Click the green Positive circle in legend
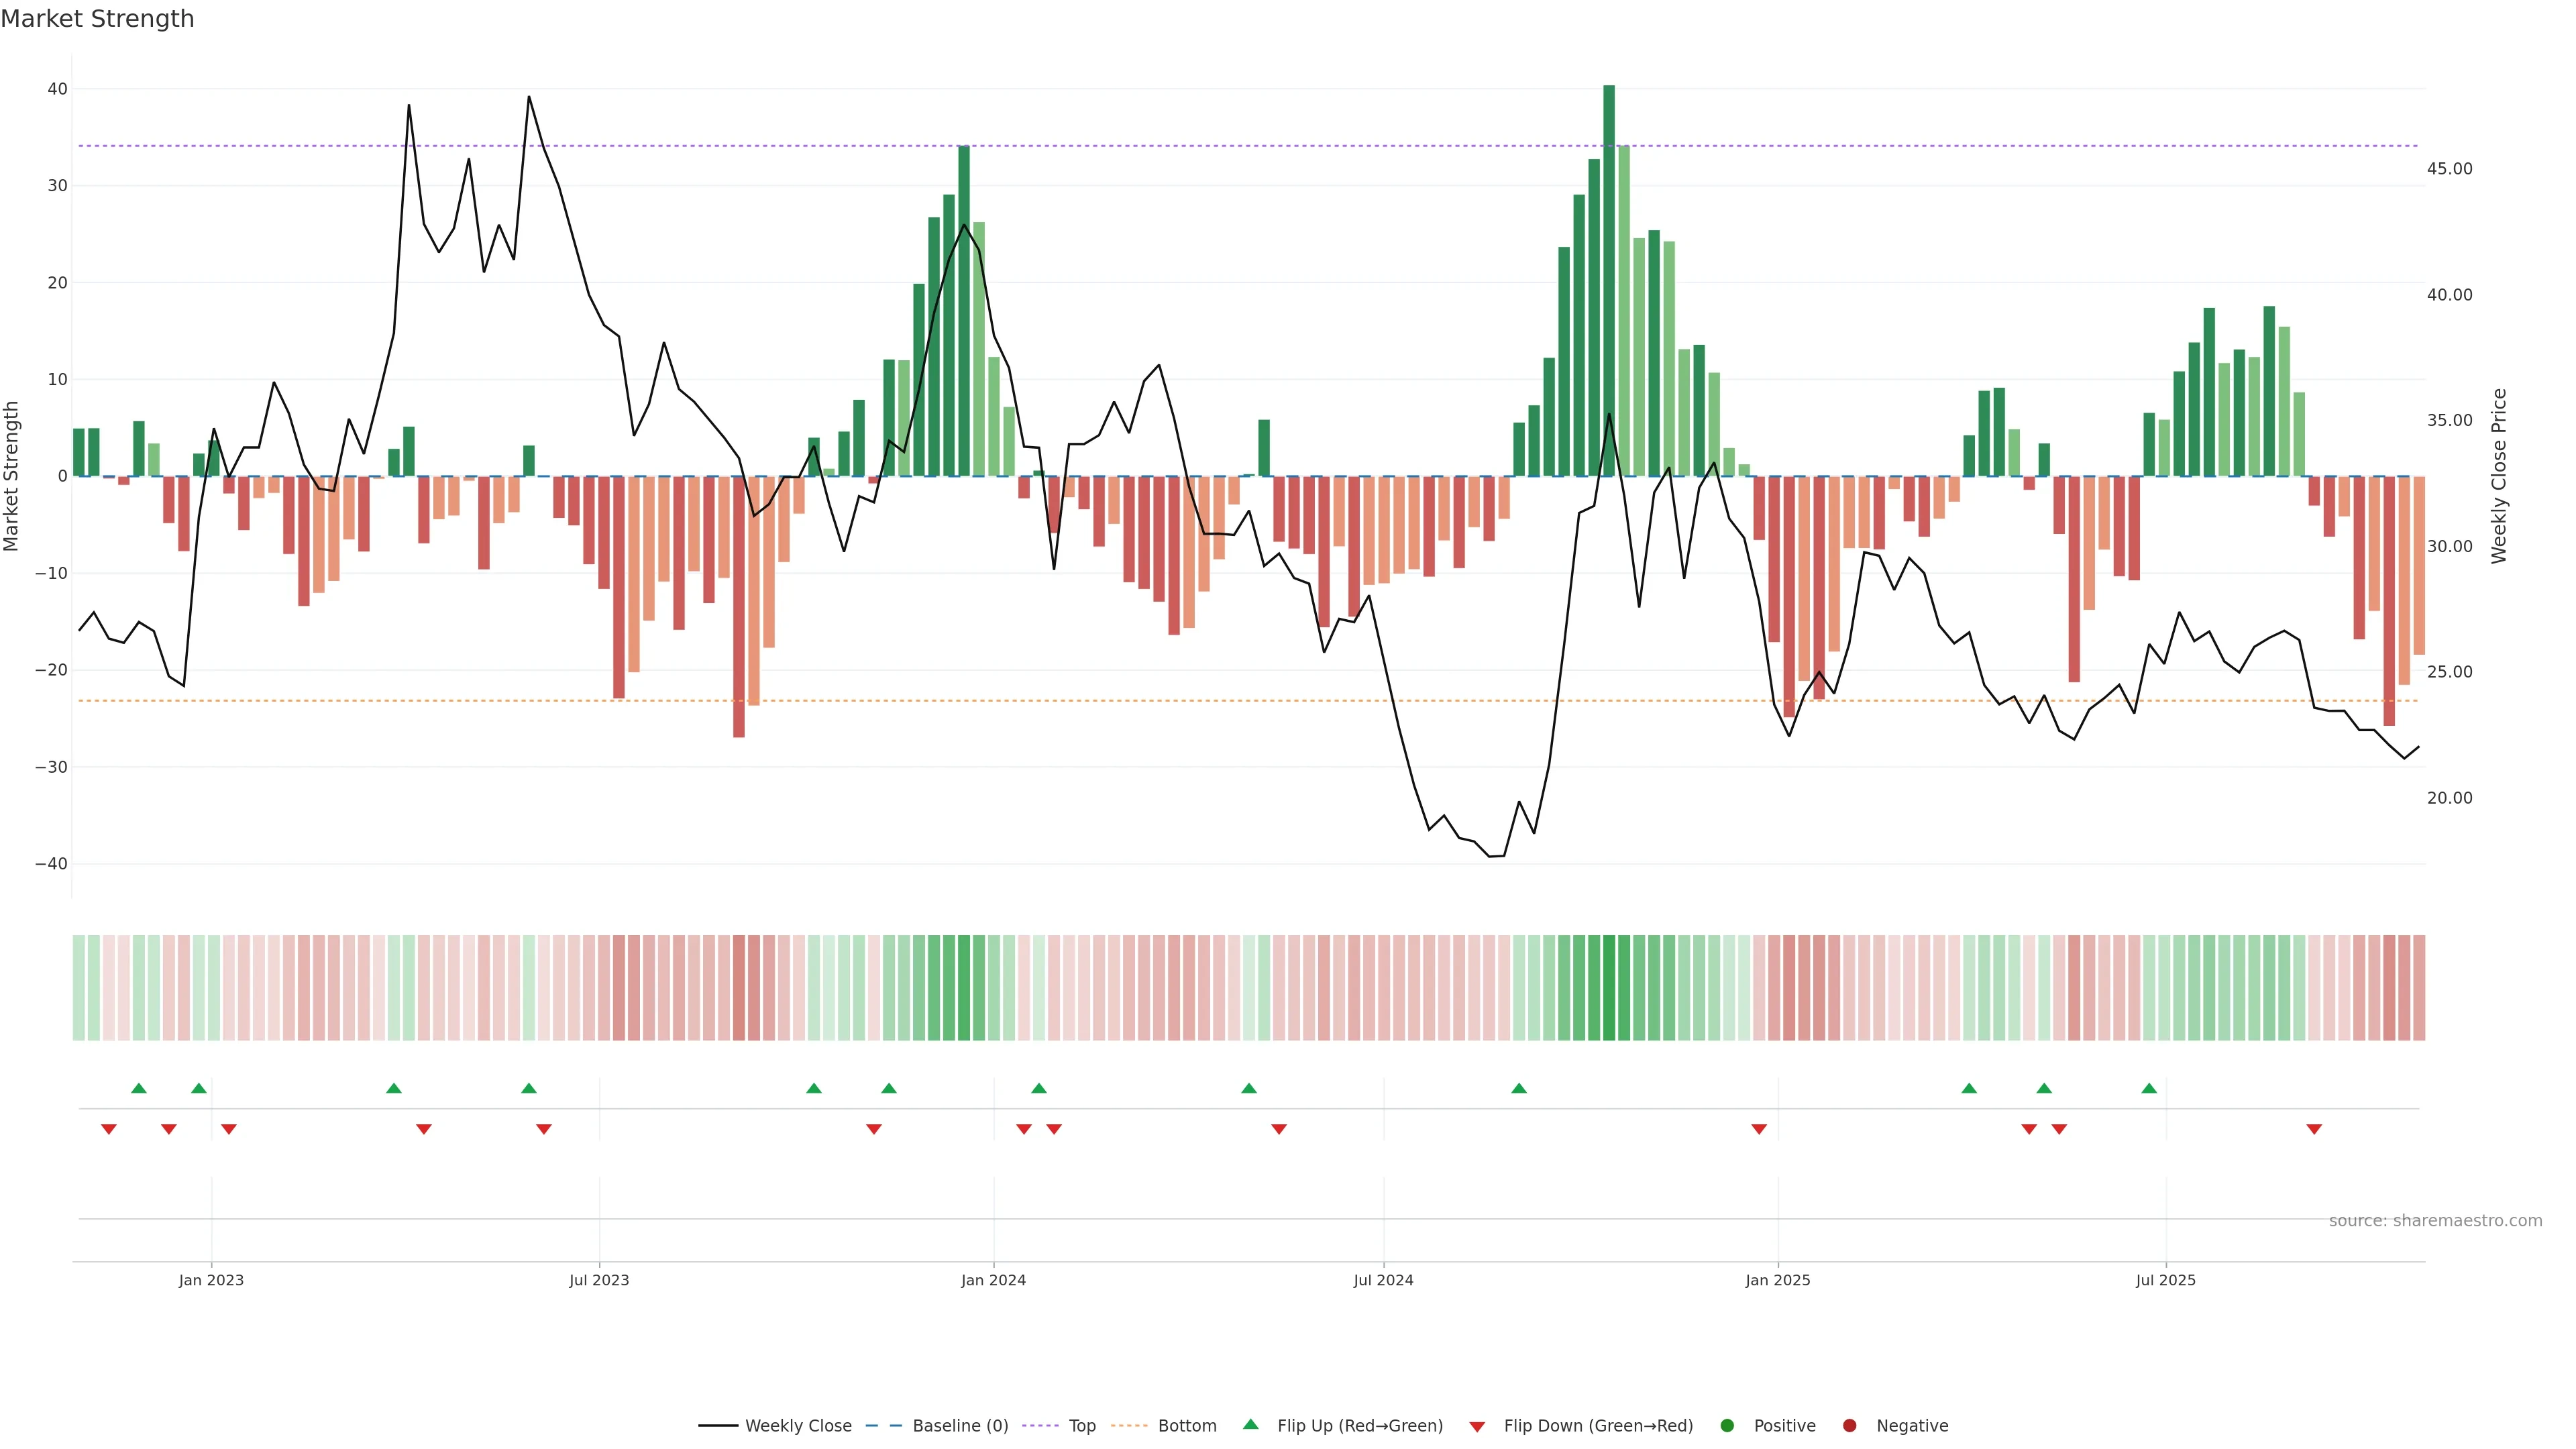2576x1449 pixels. tap(1727, 1426)
